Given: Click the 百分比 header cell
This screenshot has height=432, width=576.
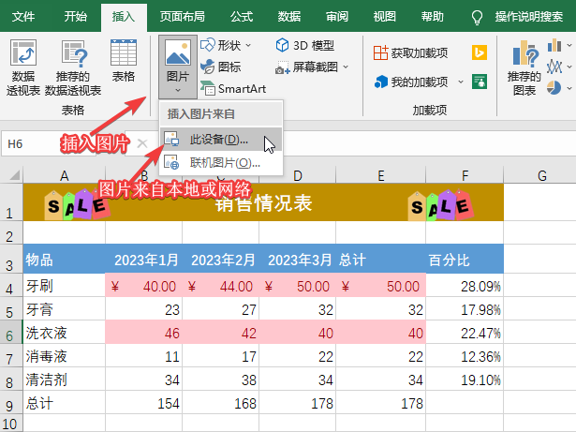Looking at the screenshot, I should click(465, 260).
